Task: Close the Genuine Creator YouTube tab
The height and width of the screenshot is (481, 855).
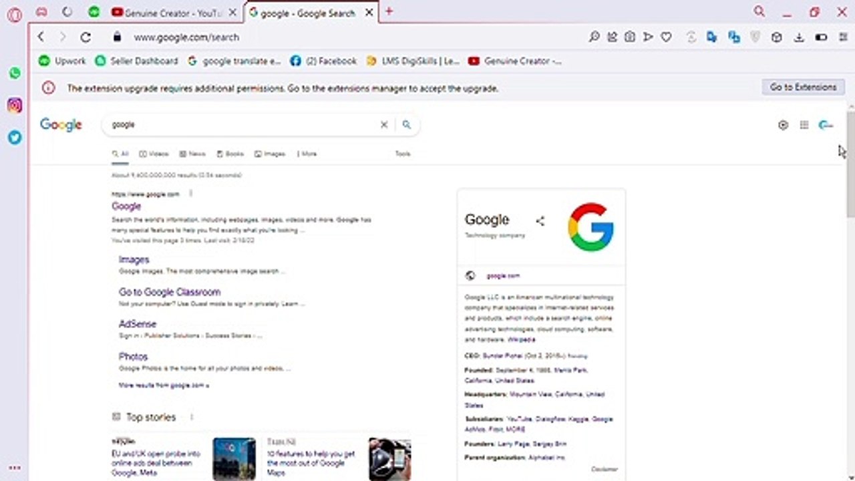Action: [232, 12]
